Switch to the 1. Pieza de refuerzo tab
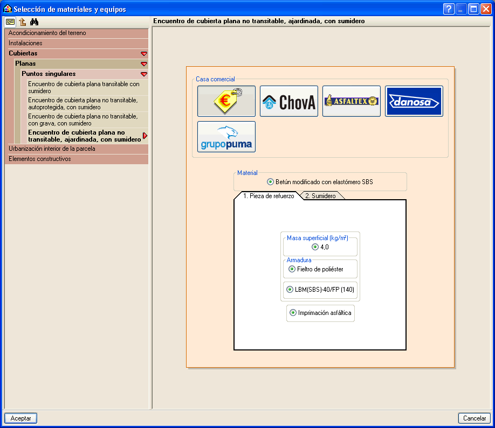495x428 pixels. point(269,196)
